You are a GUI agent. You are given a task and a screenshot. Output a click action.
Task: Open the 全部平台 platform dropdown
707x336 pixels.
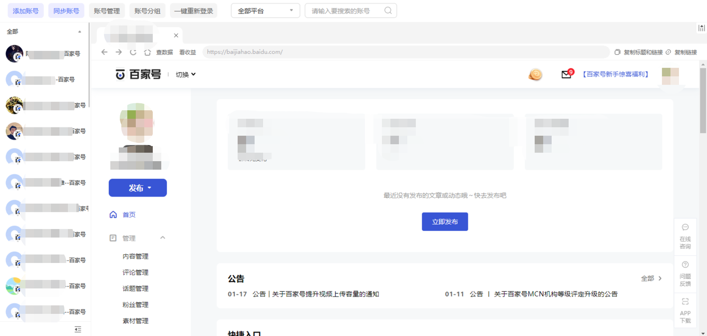coord(265,10)
